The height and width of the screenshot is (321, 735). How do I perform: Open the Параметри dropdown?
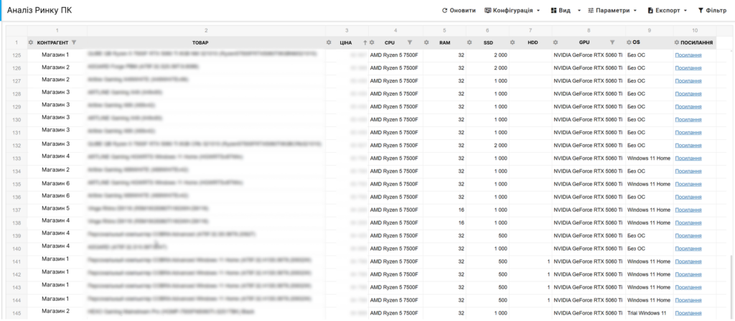pos(613,10)
